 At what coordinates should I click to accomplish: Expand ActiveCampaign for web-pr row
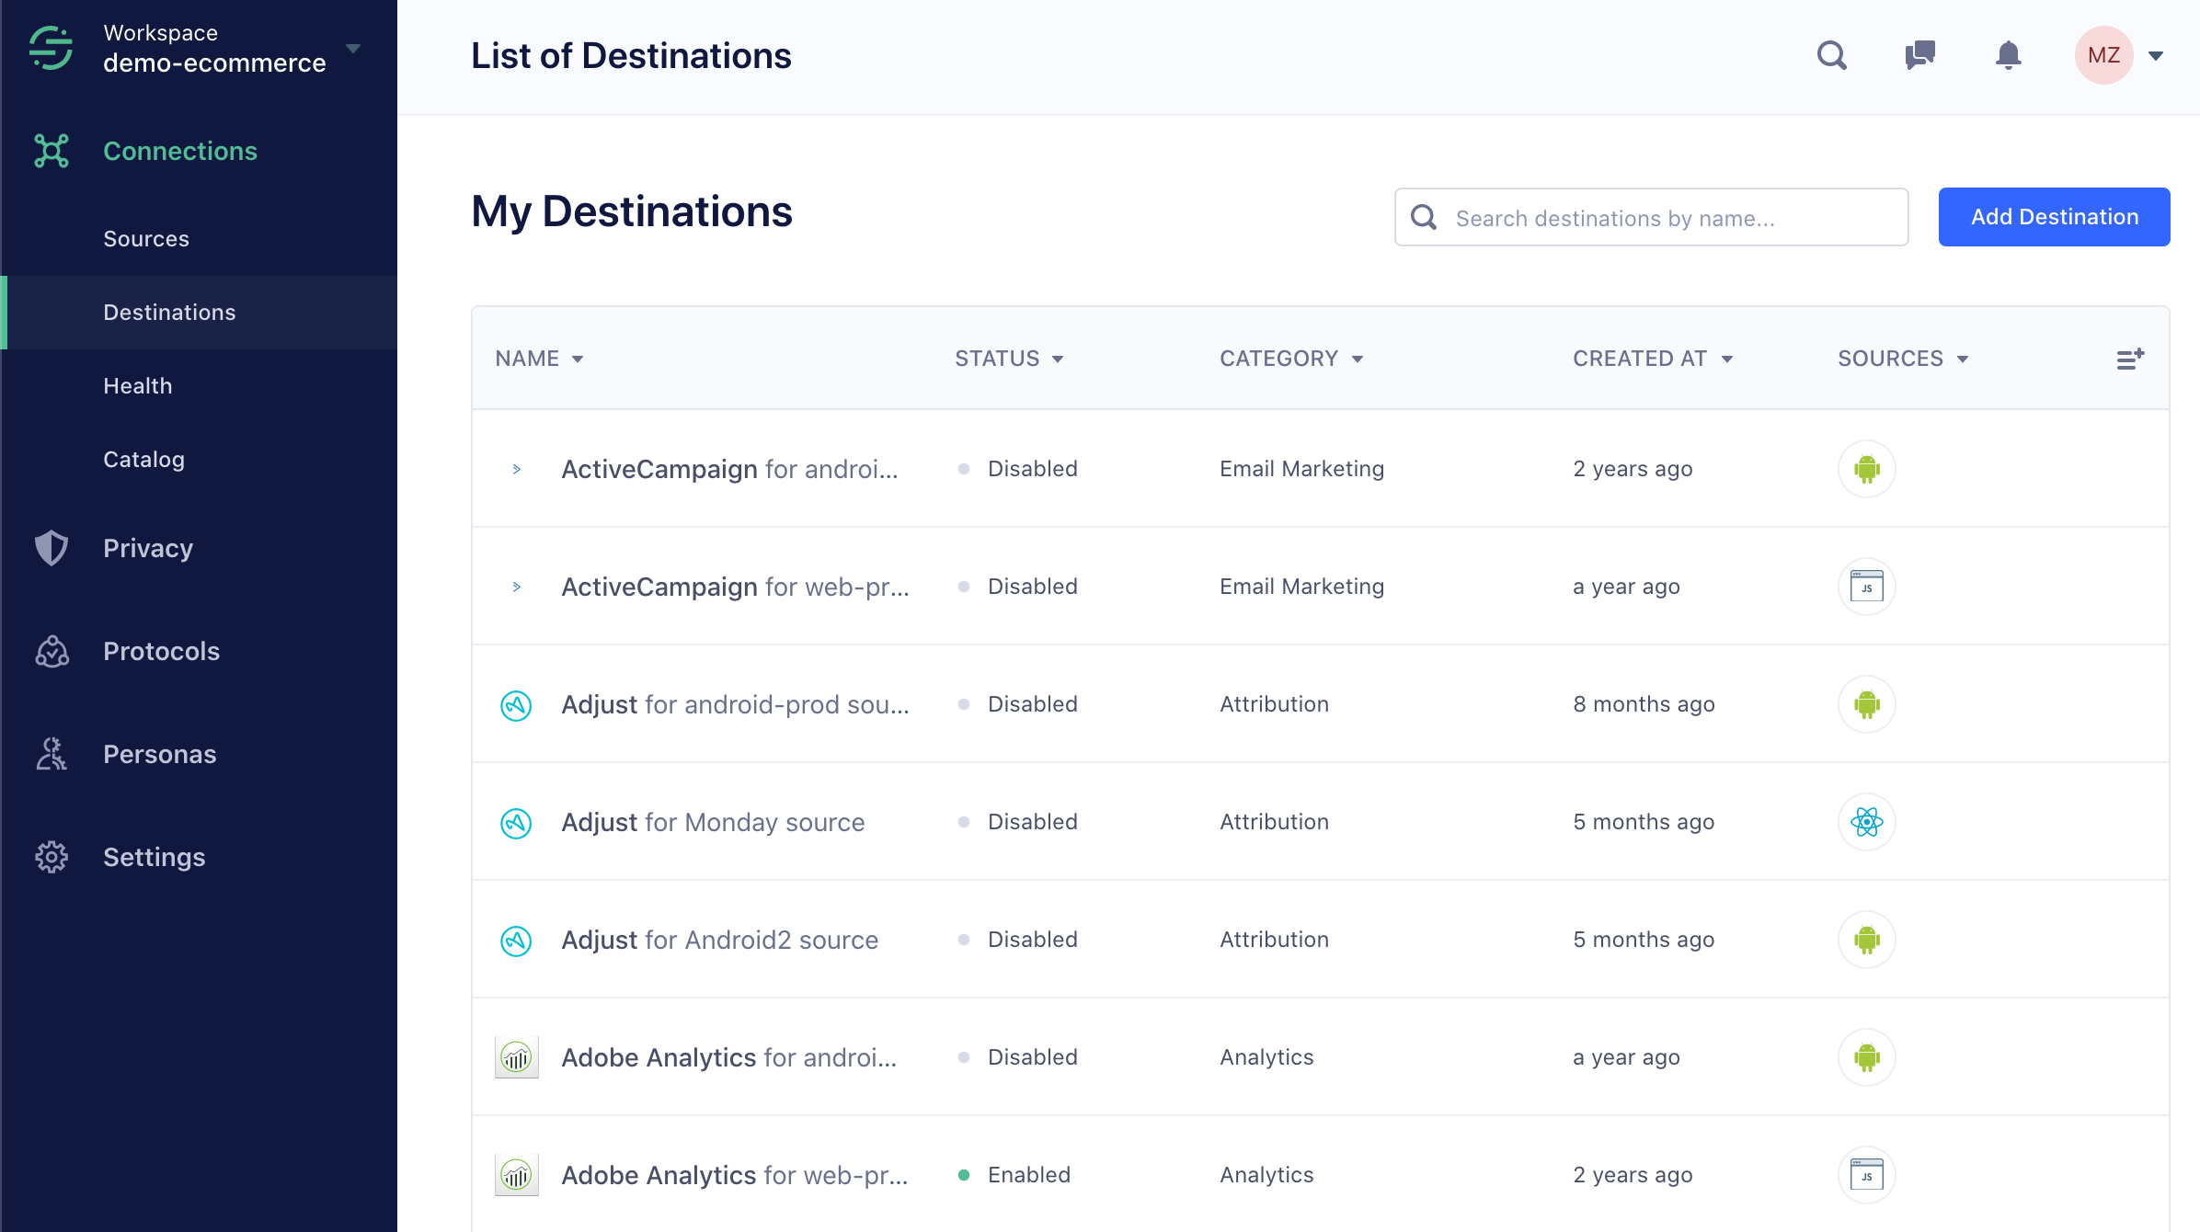(x=515, y=586)
